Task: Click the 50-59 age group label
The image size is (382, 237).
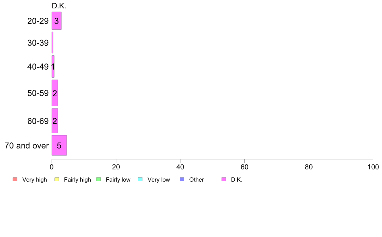Action: 38,93
